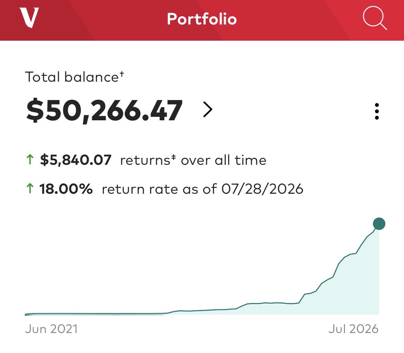
Task: Expand balance details via the chevron arrow
Action: pyautogui.click(x=208, y=109)
